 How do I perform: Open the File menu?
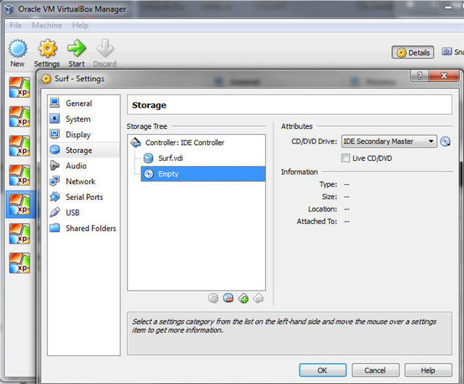[x=16, y=25]
